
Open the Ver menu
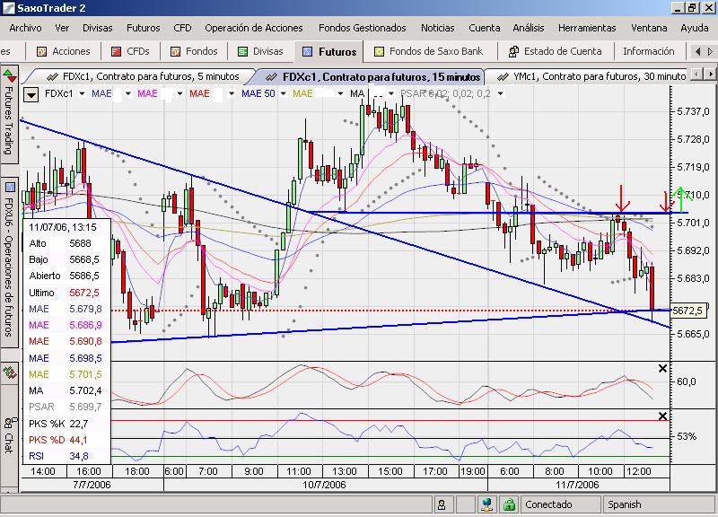[x=62, y=28]
